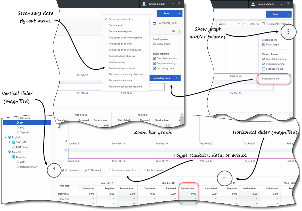
Task: Choose '% of abandons' menu entry
Action: point(117,62)
